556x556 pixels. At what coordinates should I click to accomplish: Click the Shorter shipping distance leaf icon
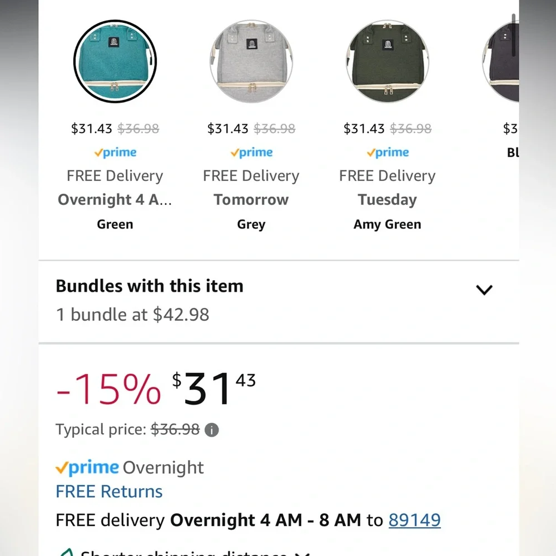click(67, 553)
